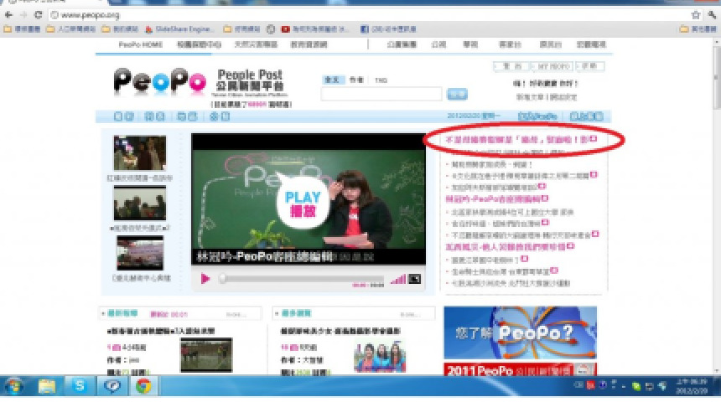Viewport: 721px width, 402px height.
Task: Click the browser back arrow
Action: (x=8, y=15)
